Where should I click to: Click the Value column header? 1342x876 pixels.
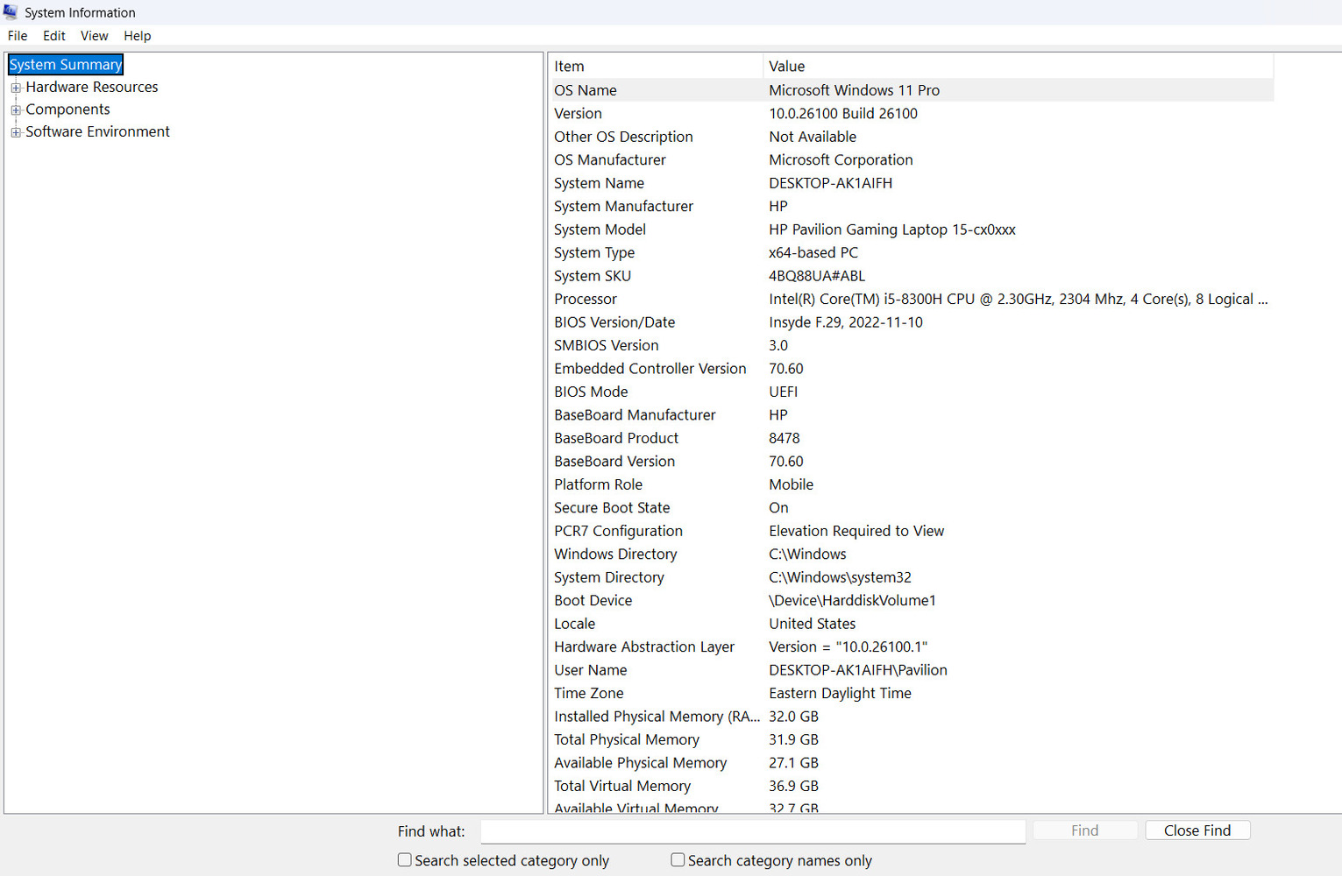1019,67
